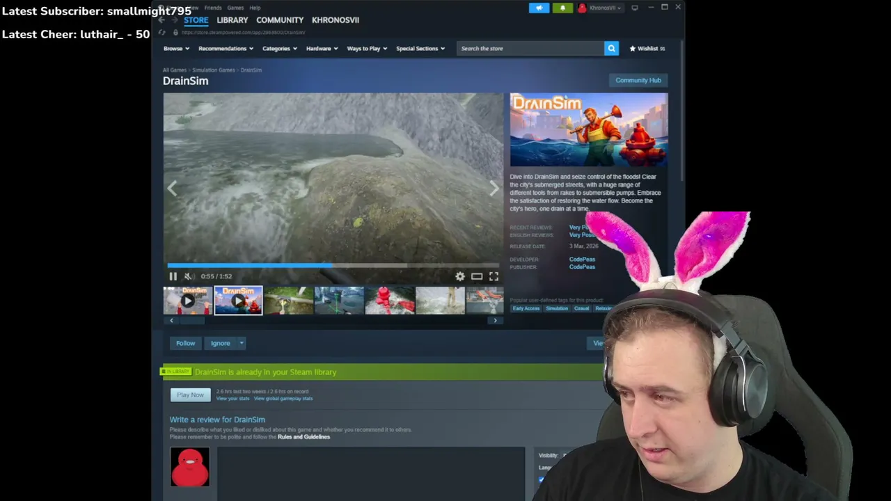Open Steam notifications bell icon
This screenshot has width=891, height=501.
[562, 8]
